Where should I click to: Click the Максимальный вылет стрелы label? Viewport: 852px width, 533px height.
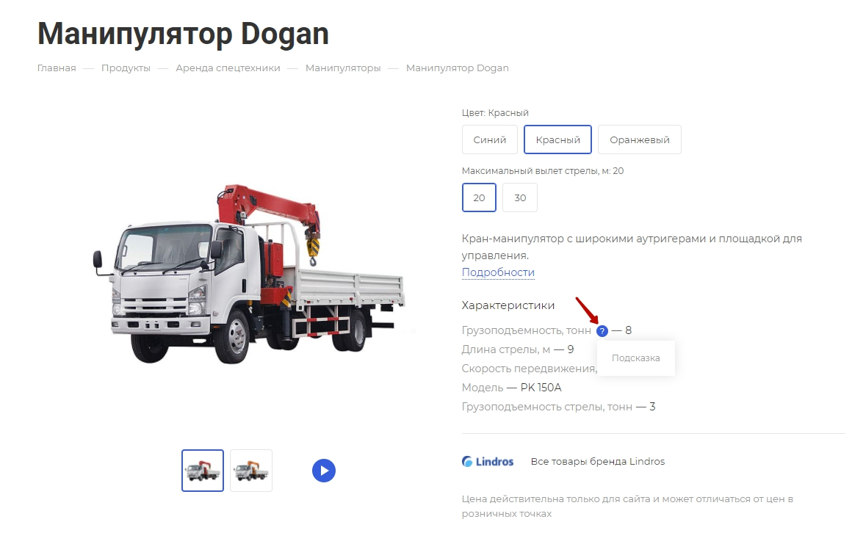pos(542,170)
